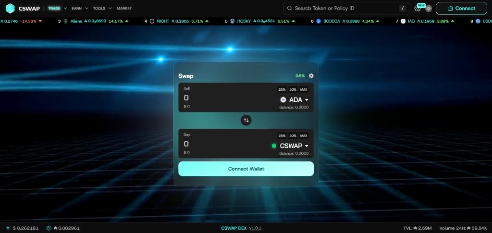Swap sell and buy tokens arrow button
Image resolution: width=492 pixels, height=233 pixels.
coord(246,120)
